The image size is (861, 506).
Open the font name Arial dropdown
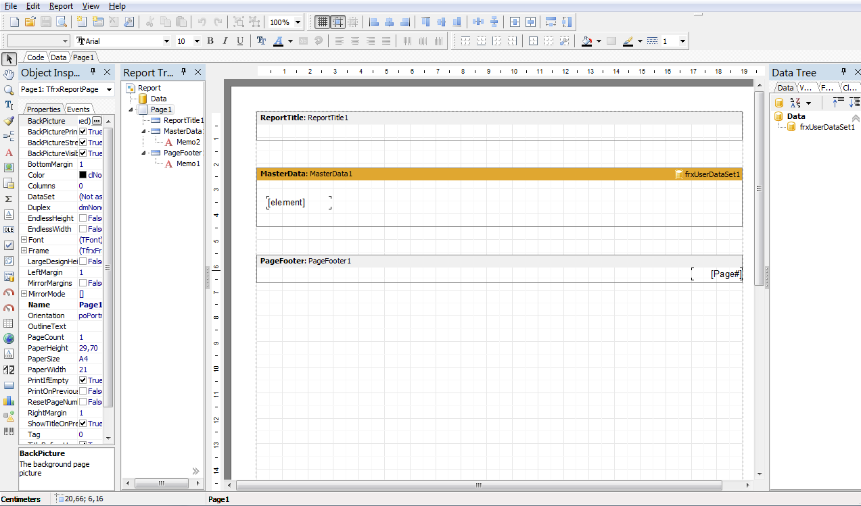[x=167, y=41]
